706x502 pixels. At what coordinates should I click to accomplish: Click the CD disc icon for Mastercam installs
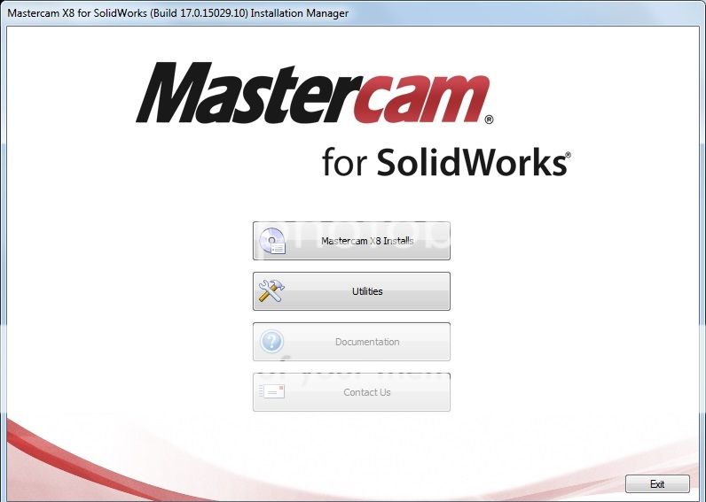click(271, 241)
